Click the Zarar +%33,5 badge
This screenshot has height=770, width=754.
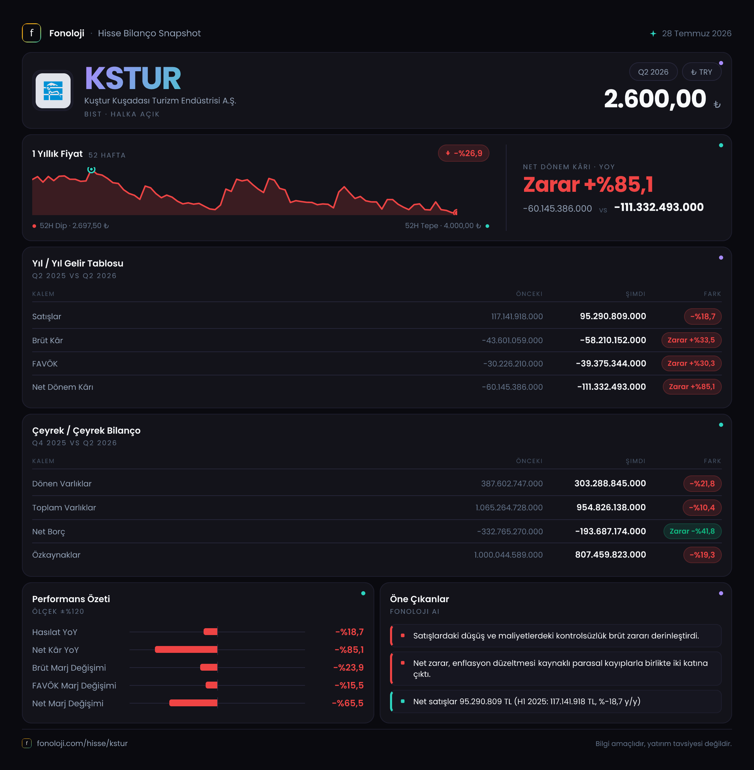click(x=691, y=340)
